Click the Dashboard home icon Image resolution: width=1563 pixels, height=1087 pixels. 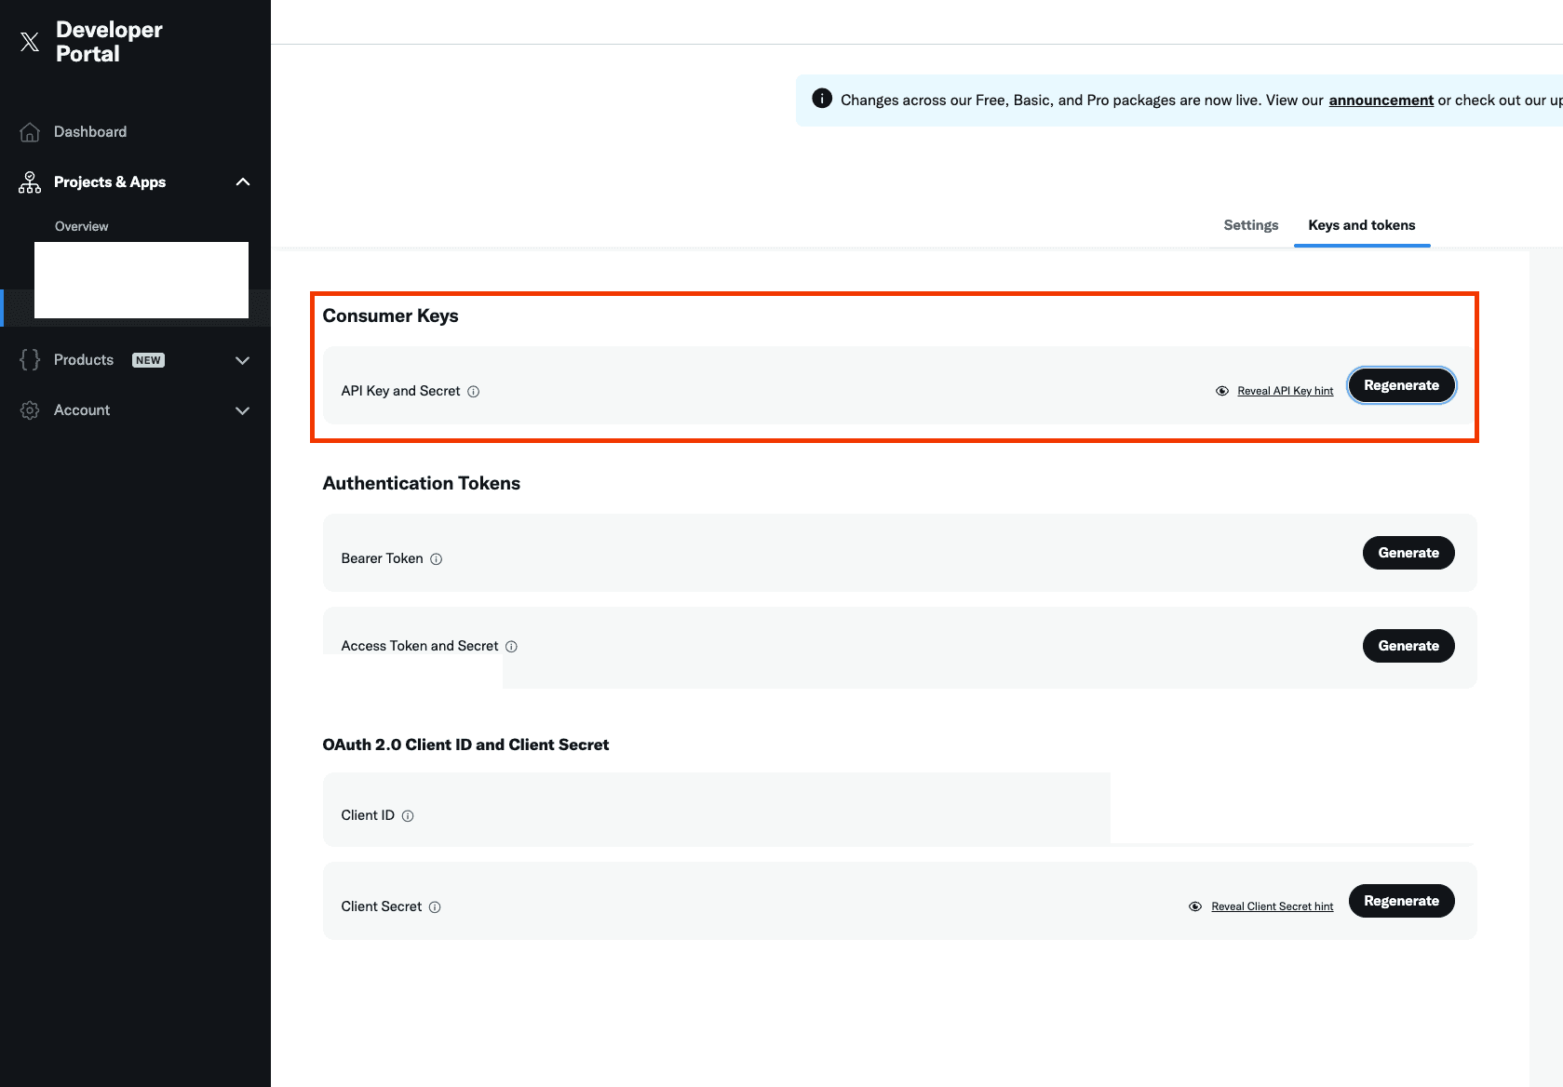tap(30, 132)
